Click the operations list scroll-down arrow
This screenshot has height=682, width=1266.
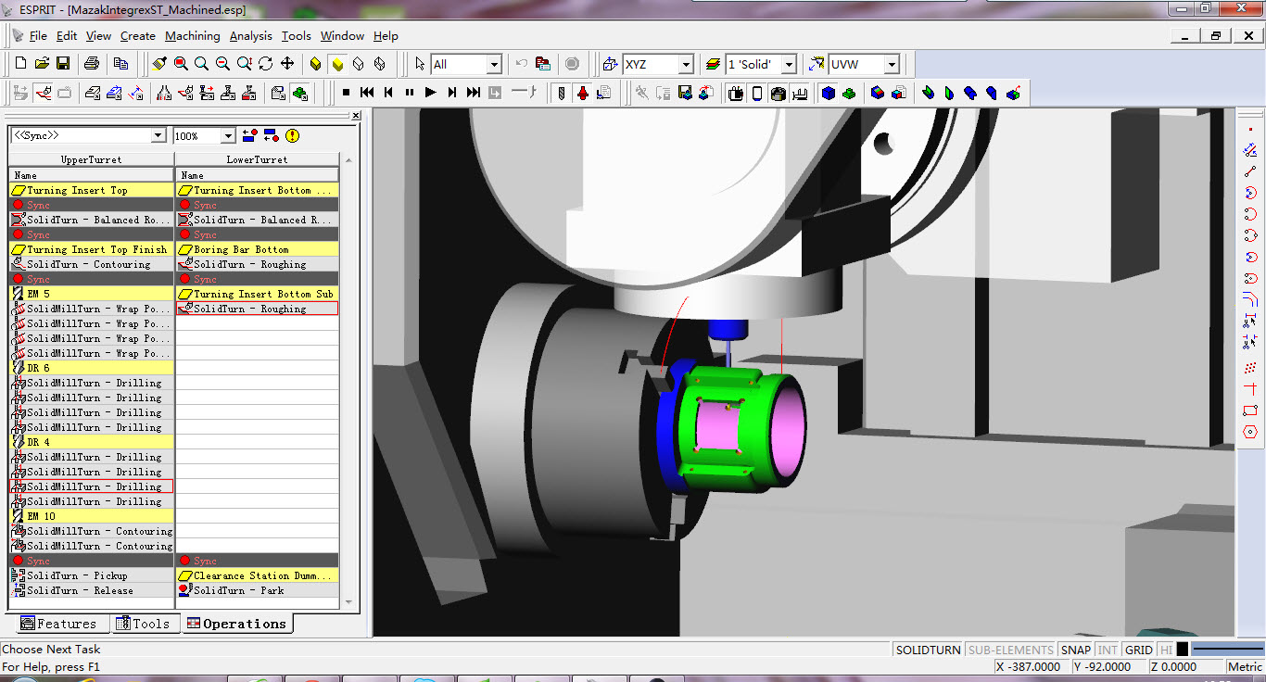(x=349, y=602)
